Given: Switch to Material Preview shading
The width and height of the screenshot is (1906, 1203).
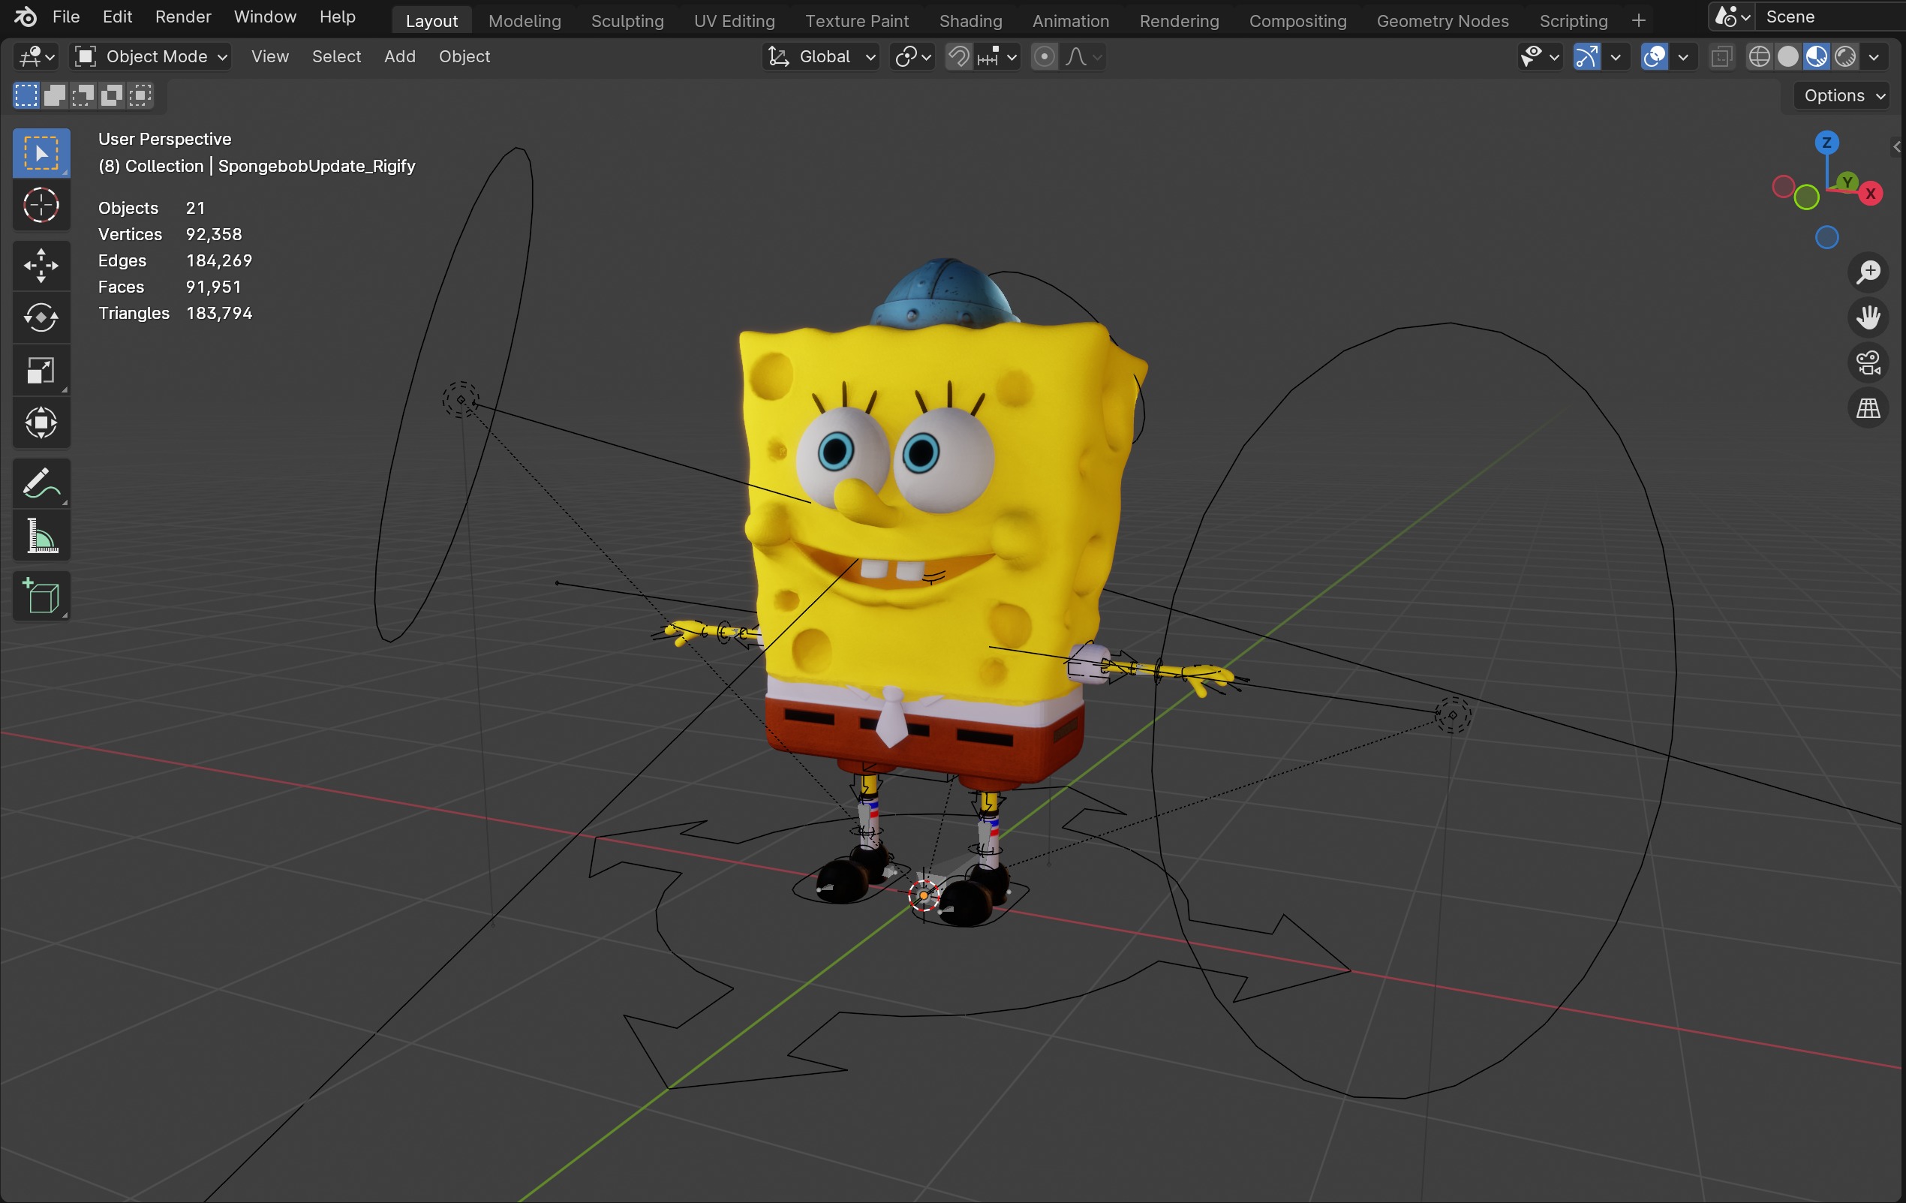Looking at the screenshot, I should (x=1817, y=56).
